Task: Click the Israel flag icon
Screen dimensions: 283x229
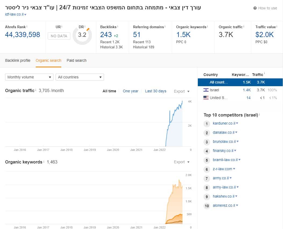Action: 206,90
